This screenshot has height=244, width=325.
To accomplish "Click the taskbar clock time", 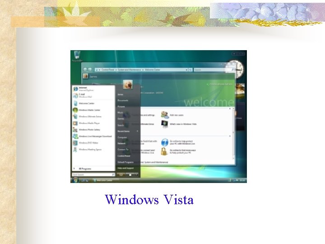I will pyautogui.click(x=242, y=180).
